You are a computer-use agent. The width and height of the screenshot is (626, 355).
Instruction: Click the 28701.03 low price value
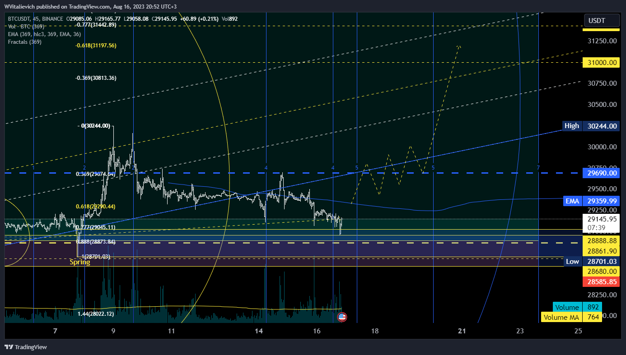(601, 262)
